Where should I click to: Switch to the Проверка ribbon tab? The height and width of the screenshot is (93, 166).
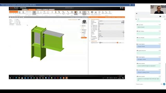39,10
